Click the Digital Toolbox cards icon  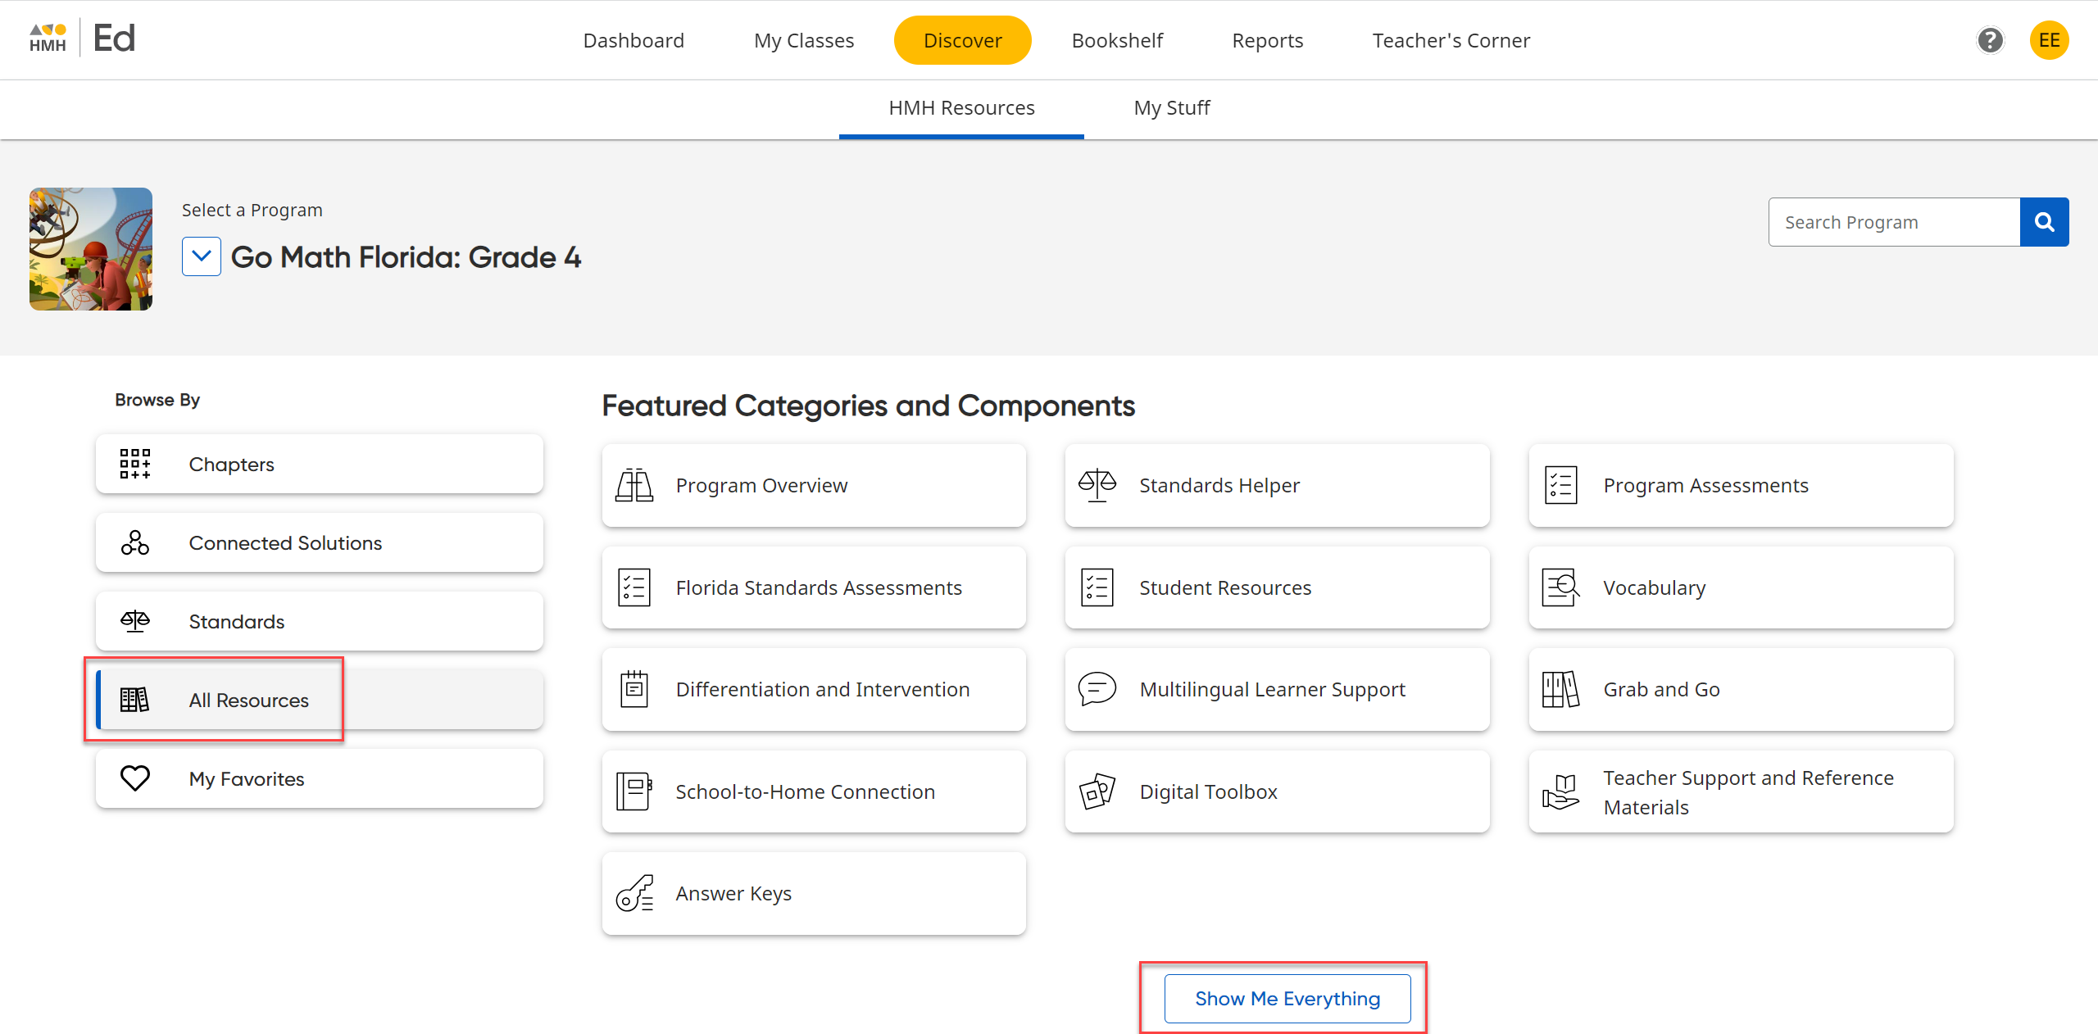pos(1097,791)
